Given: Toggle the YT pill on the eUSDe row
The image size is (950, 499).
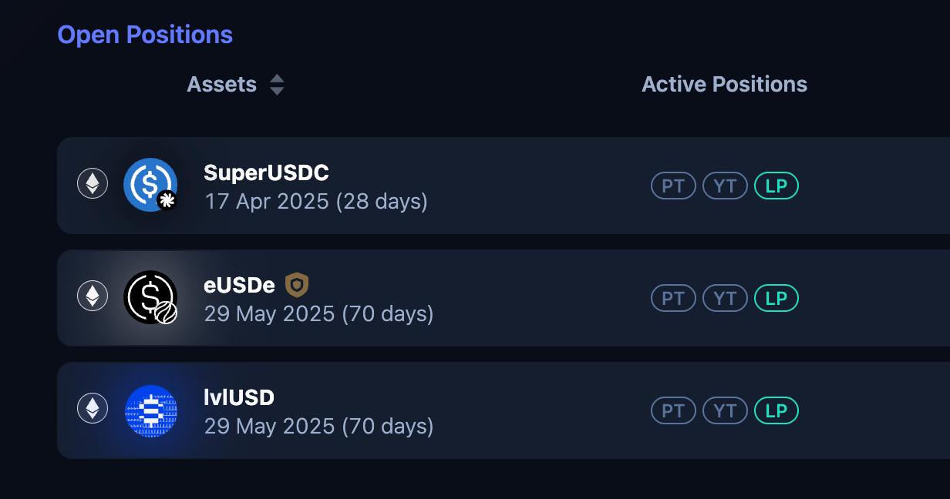Looking at the screenshot, I should pyautogui.click(x=725, y=298).
